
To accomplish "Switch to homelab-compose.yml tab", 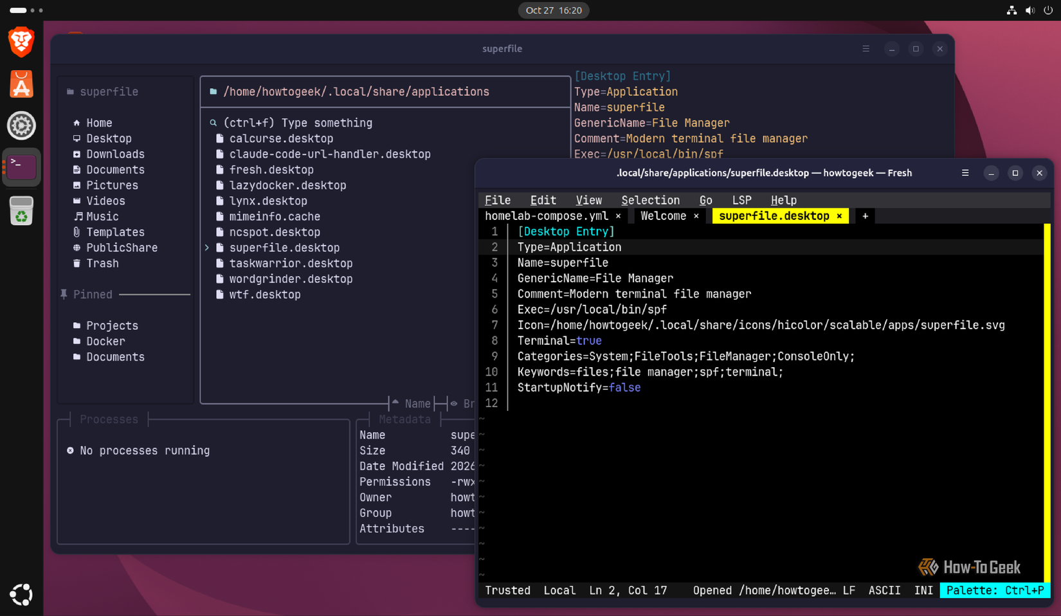I will coord(546,216).
